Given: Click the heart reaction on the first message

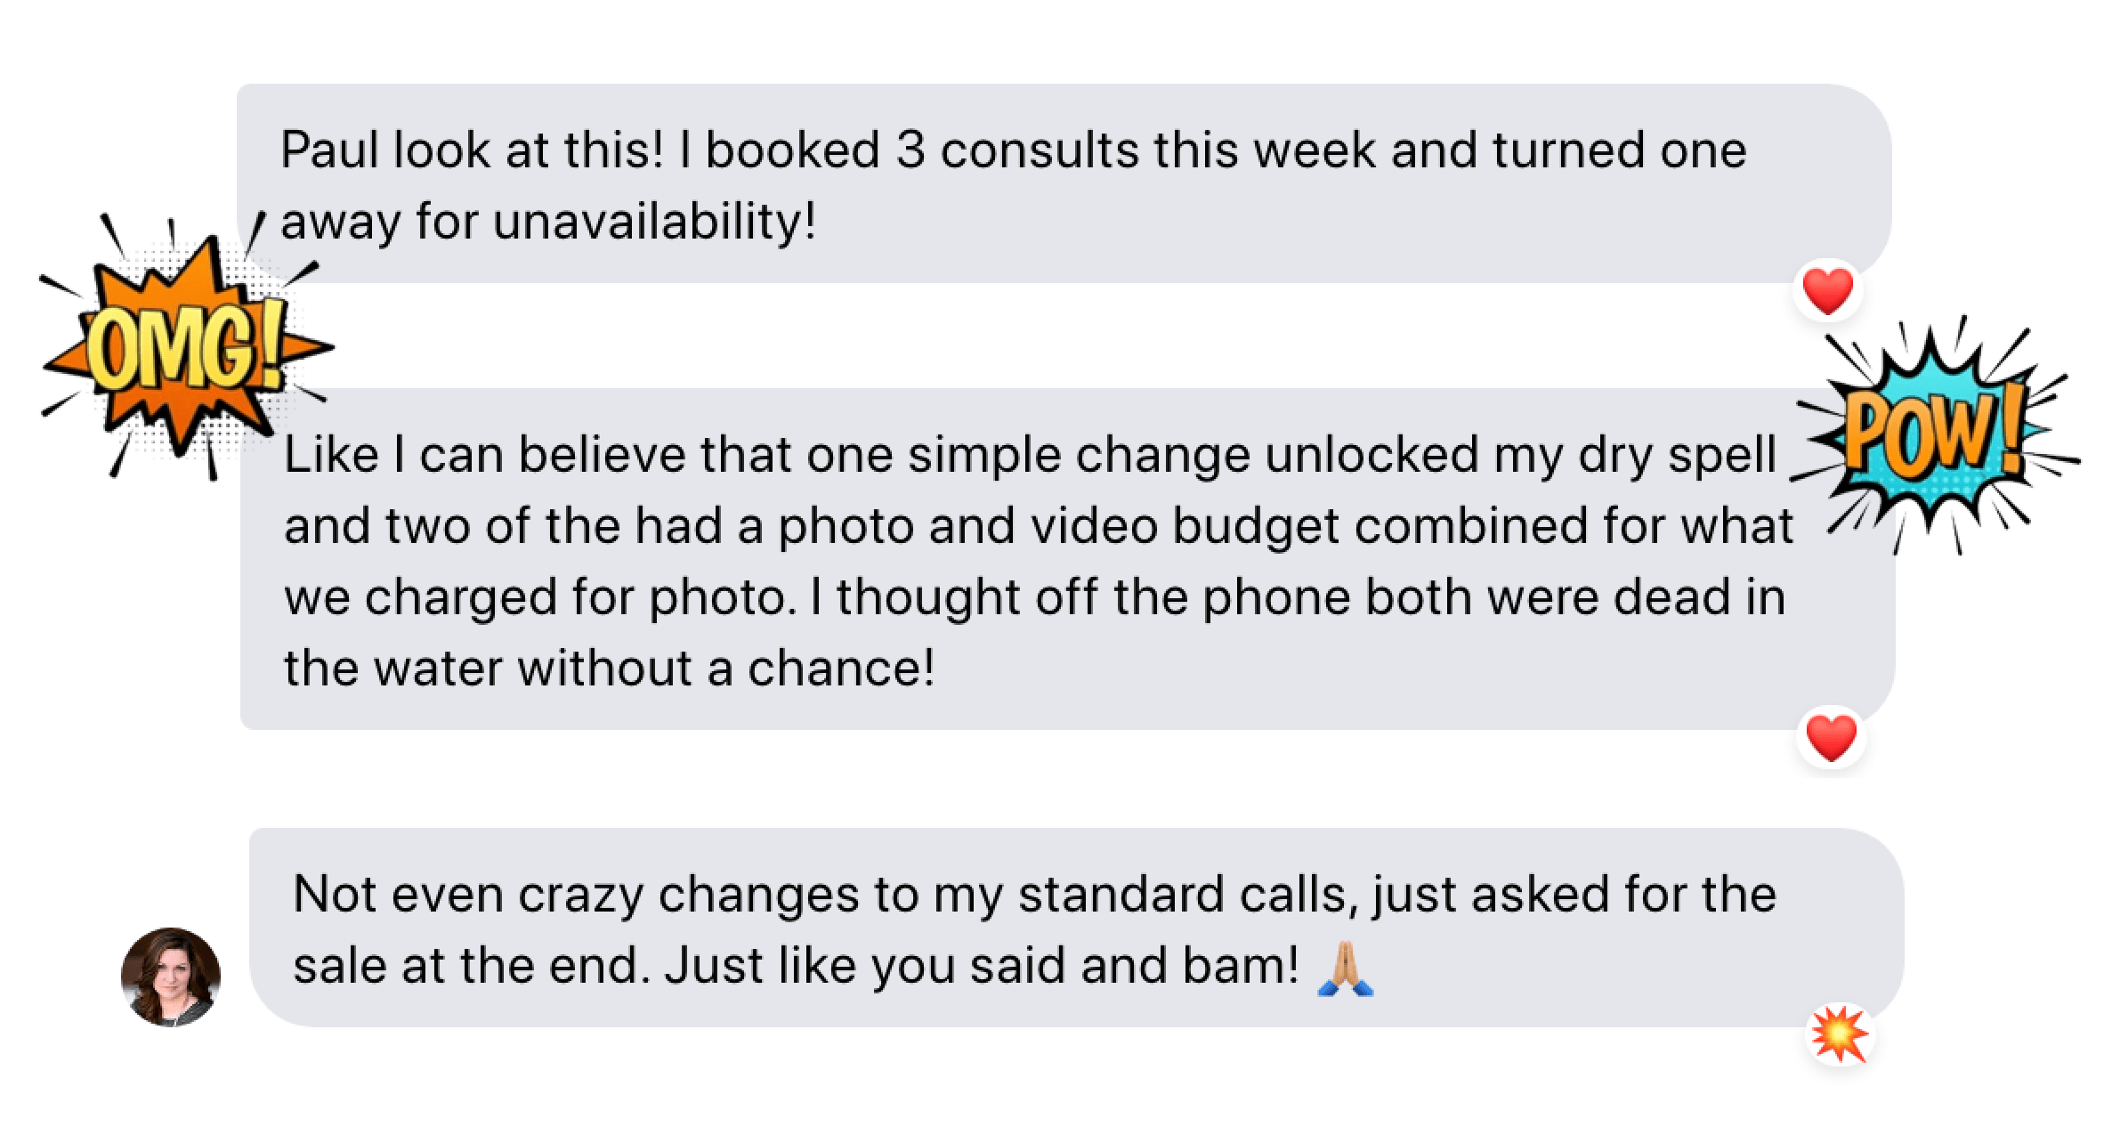Looking at the screenshot, I should pos(1827,292).
